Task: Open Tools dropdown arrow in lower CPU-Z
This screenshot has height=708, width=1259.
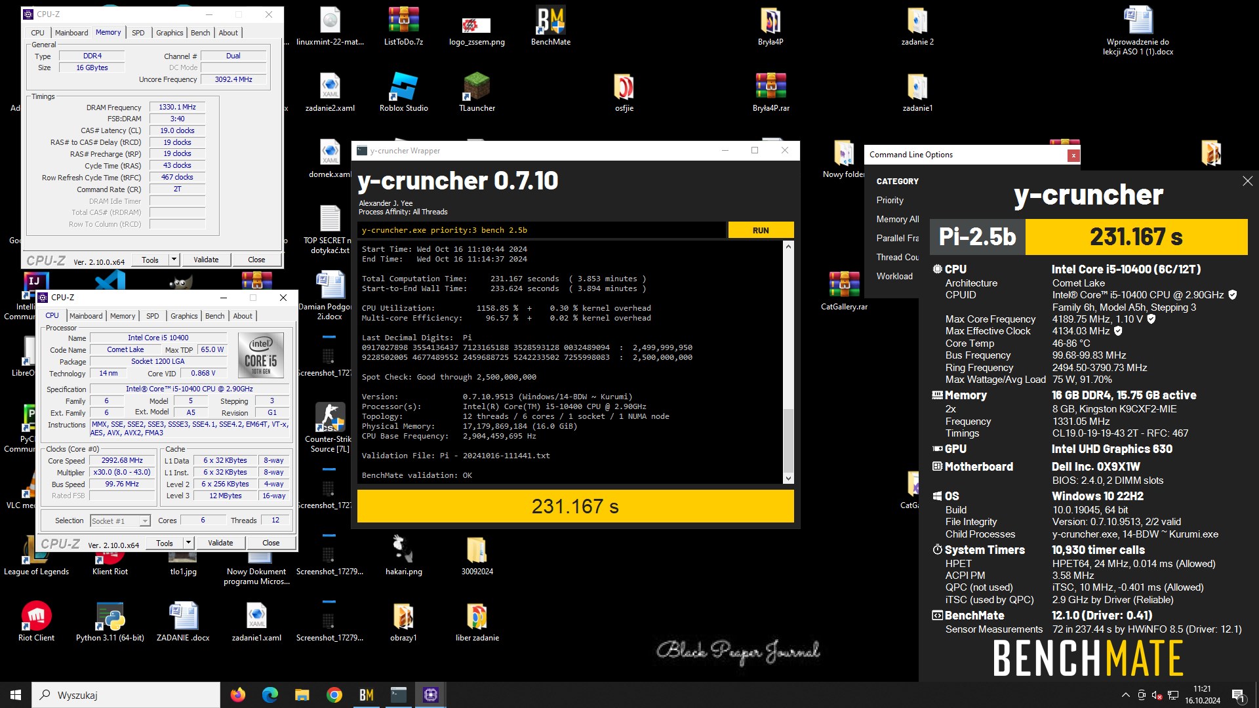Action: 188,543
